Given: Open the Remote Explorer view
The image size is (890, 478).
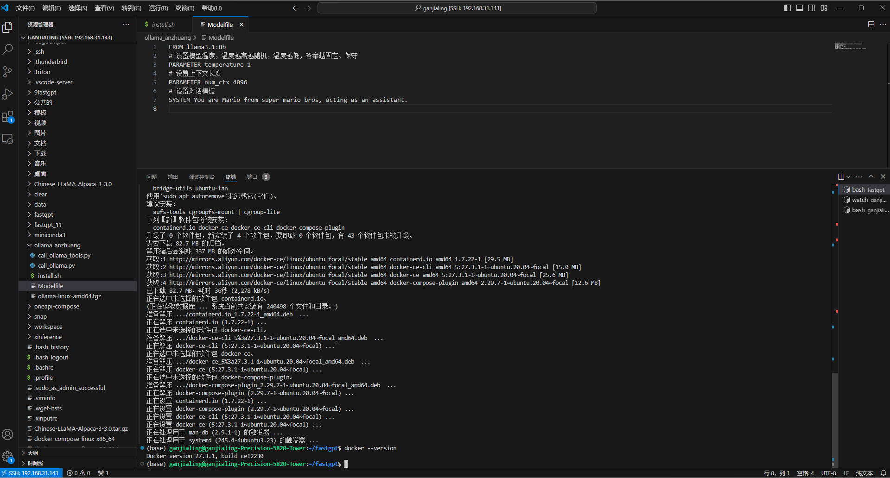Looking at the screenshot, I should tap(7, 139).
